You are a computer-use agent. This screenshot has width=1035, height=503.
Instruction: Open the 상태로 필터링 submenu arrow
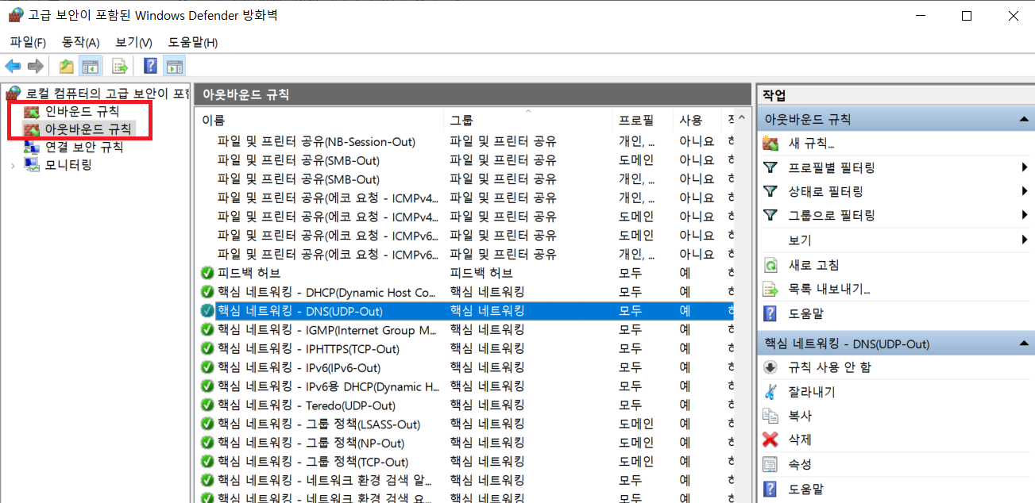coord(1025,191)
